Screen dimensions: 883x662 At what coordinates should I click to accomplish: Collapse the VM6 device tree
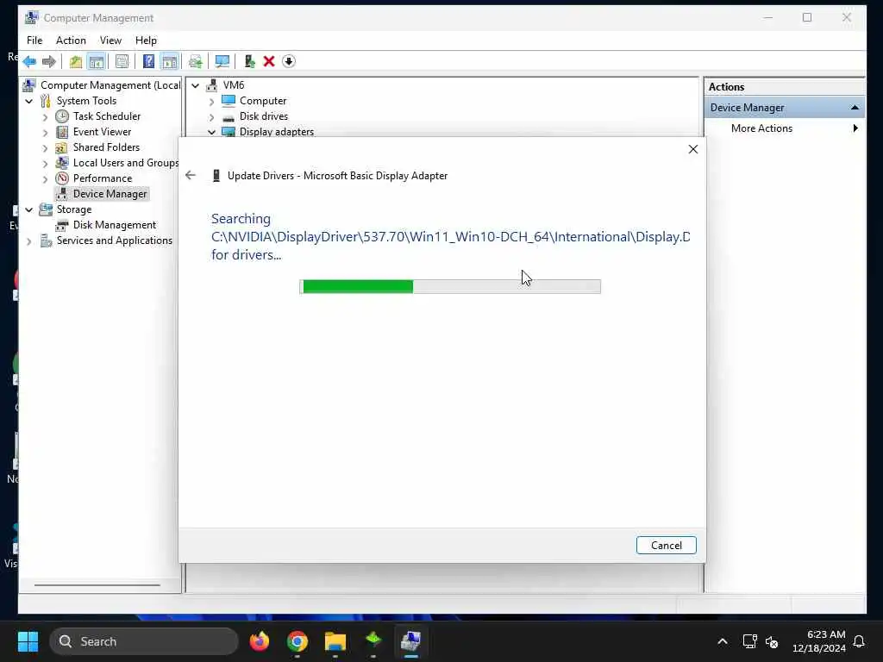click(196, 85)
